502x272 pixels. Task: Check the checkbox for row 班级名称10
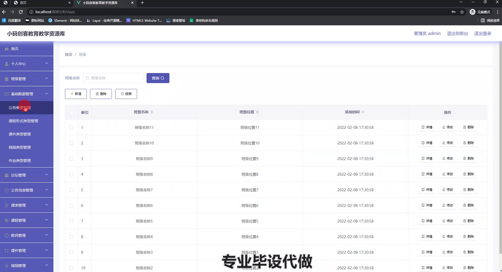[x=71, y=143]
